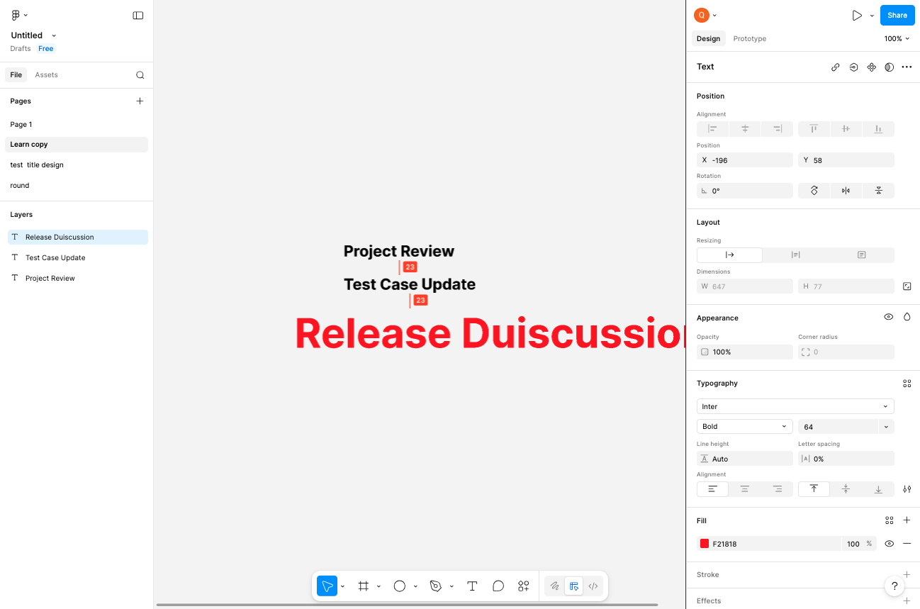
Task: Remove the F21818 fill with minus
Action: [907, 544]
